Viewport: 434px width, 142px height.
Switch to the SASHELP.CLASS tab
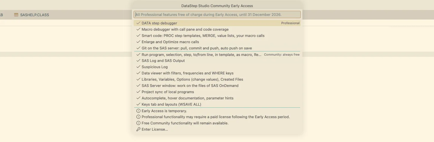coord(32,15)
